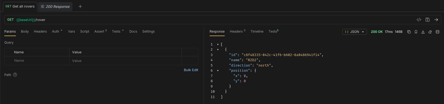This screenshot has width=444, height=104.
Task: Collapse the position object at line 6
Action: coord(218,71)
